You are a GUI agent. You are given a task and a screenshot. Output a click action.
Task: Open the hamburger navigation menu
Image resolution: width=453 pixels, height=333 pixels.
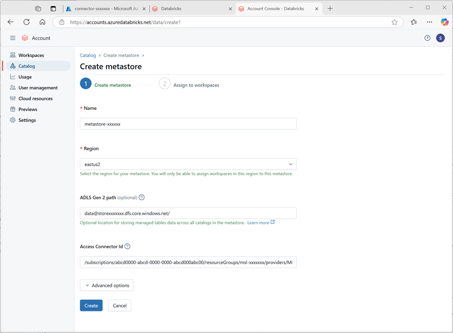[12, 38]
